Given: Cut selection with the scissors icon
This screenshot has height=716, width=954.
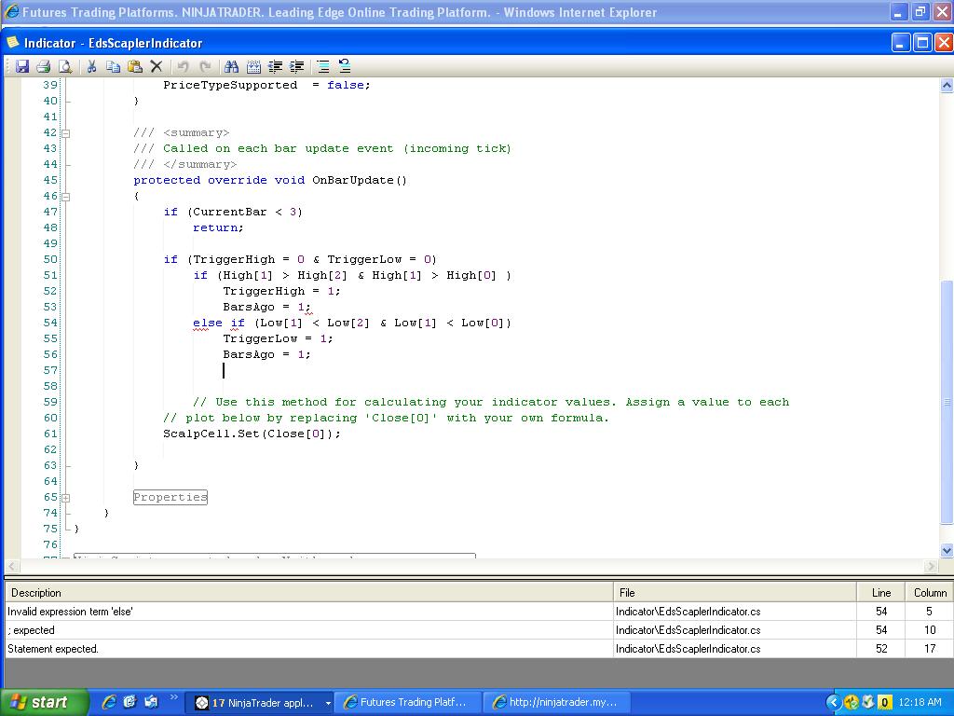Looking at the screenshot, I should click(92, 66).
